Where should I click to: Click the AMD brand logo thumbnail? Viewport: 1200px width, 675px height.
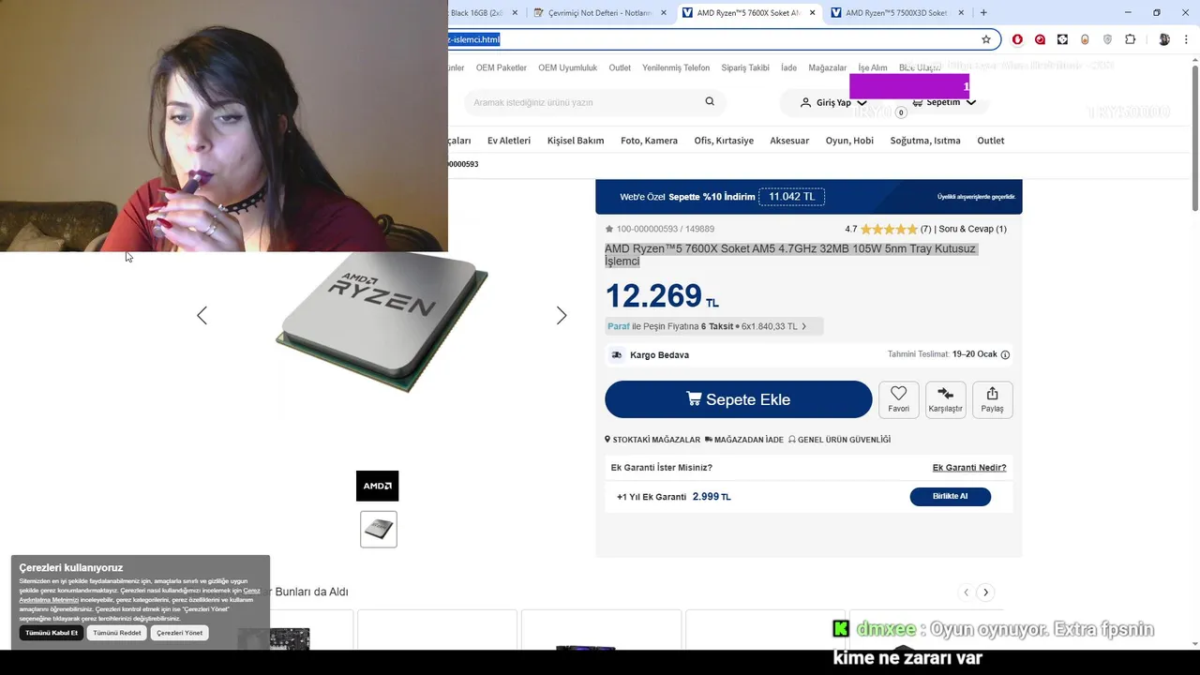coord(377,486)
